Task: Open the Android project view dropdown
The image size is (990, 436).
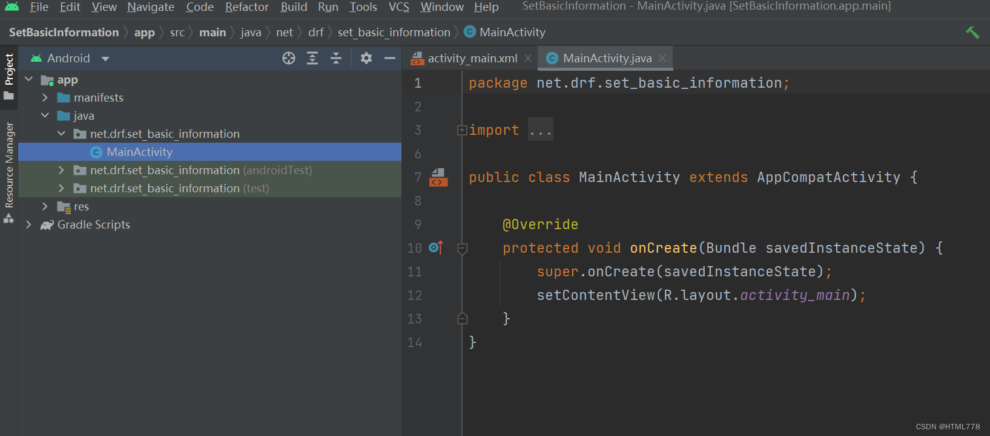Action: [70, 58]
